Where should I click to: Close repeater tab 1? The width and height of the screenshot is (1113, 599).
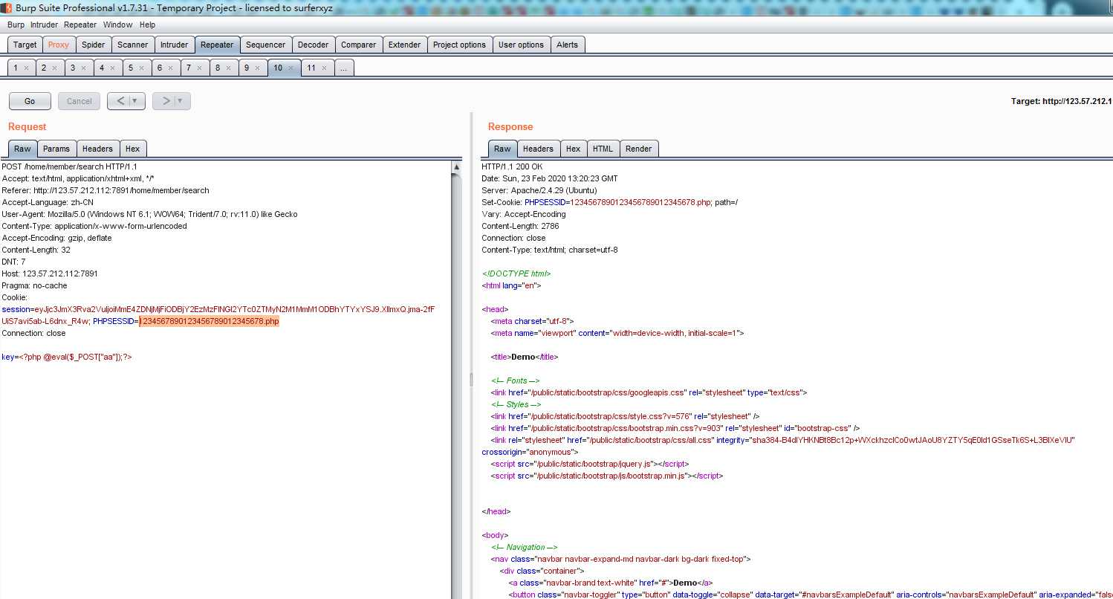[26, 68]
